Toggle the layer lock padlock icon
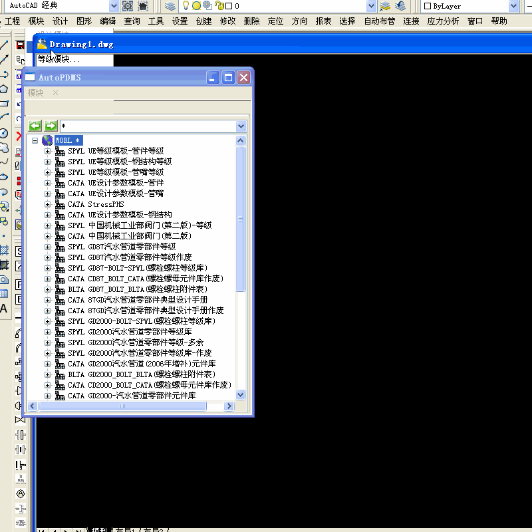Viewport: 532px width, 532px height. click(x=219, y=6)
